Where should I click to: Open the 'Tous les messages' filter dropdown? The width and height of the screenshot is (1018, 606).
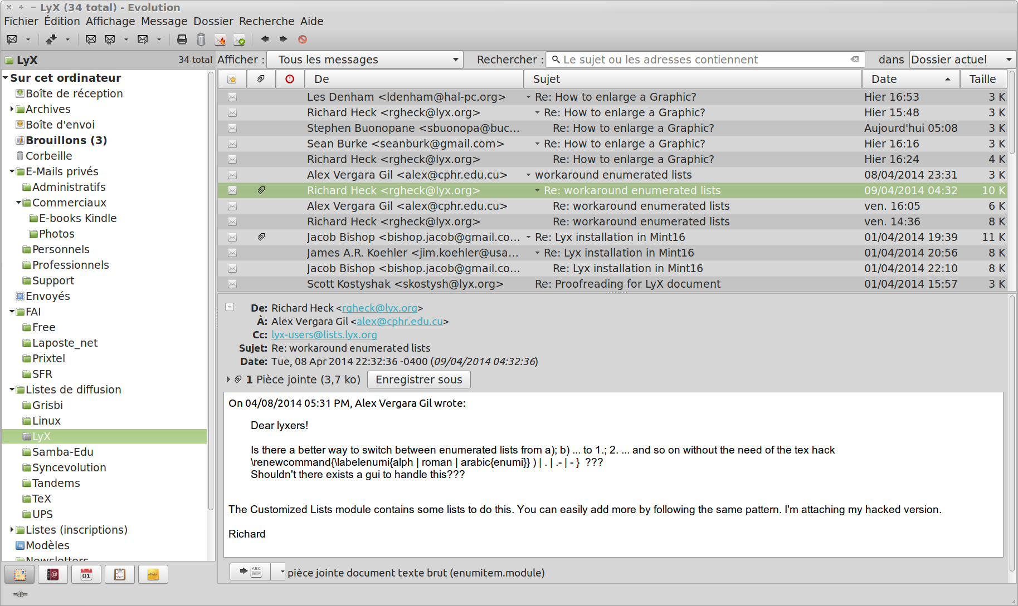pos(365,60)
